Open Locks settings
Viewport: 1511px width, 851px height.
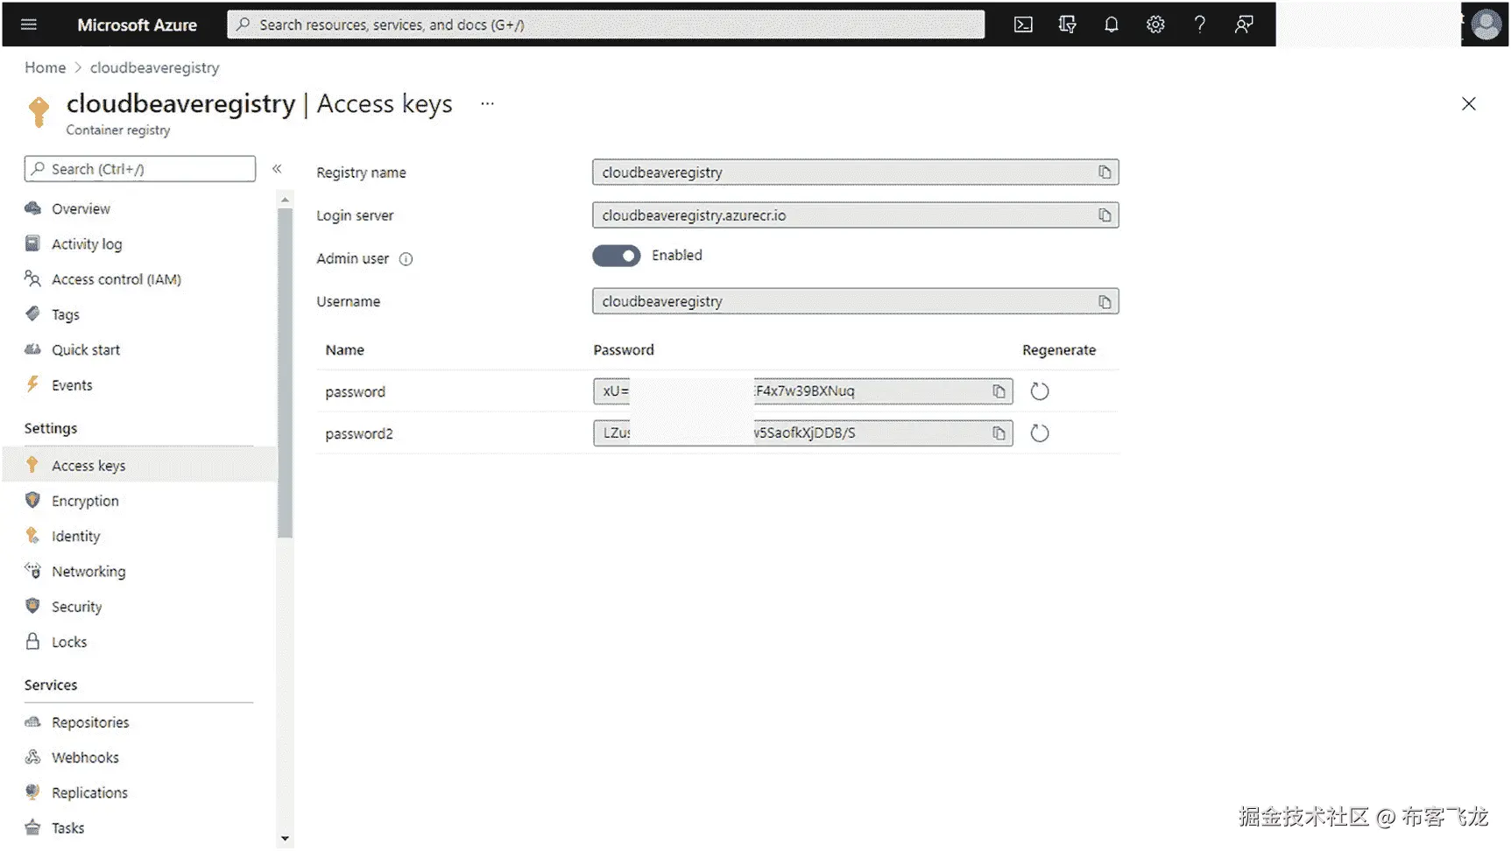pos(69,643)
